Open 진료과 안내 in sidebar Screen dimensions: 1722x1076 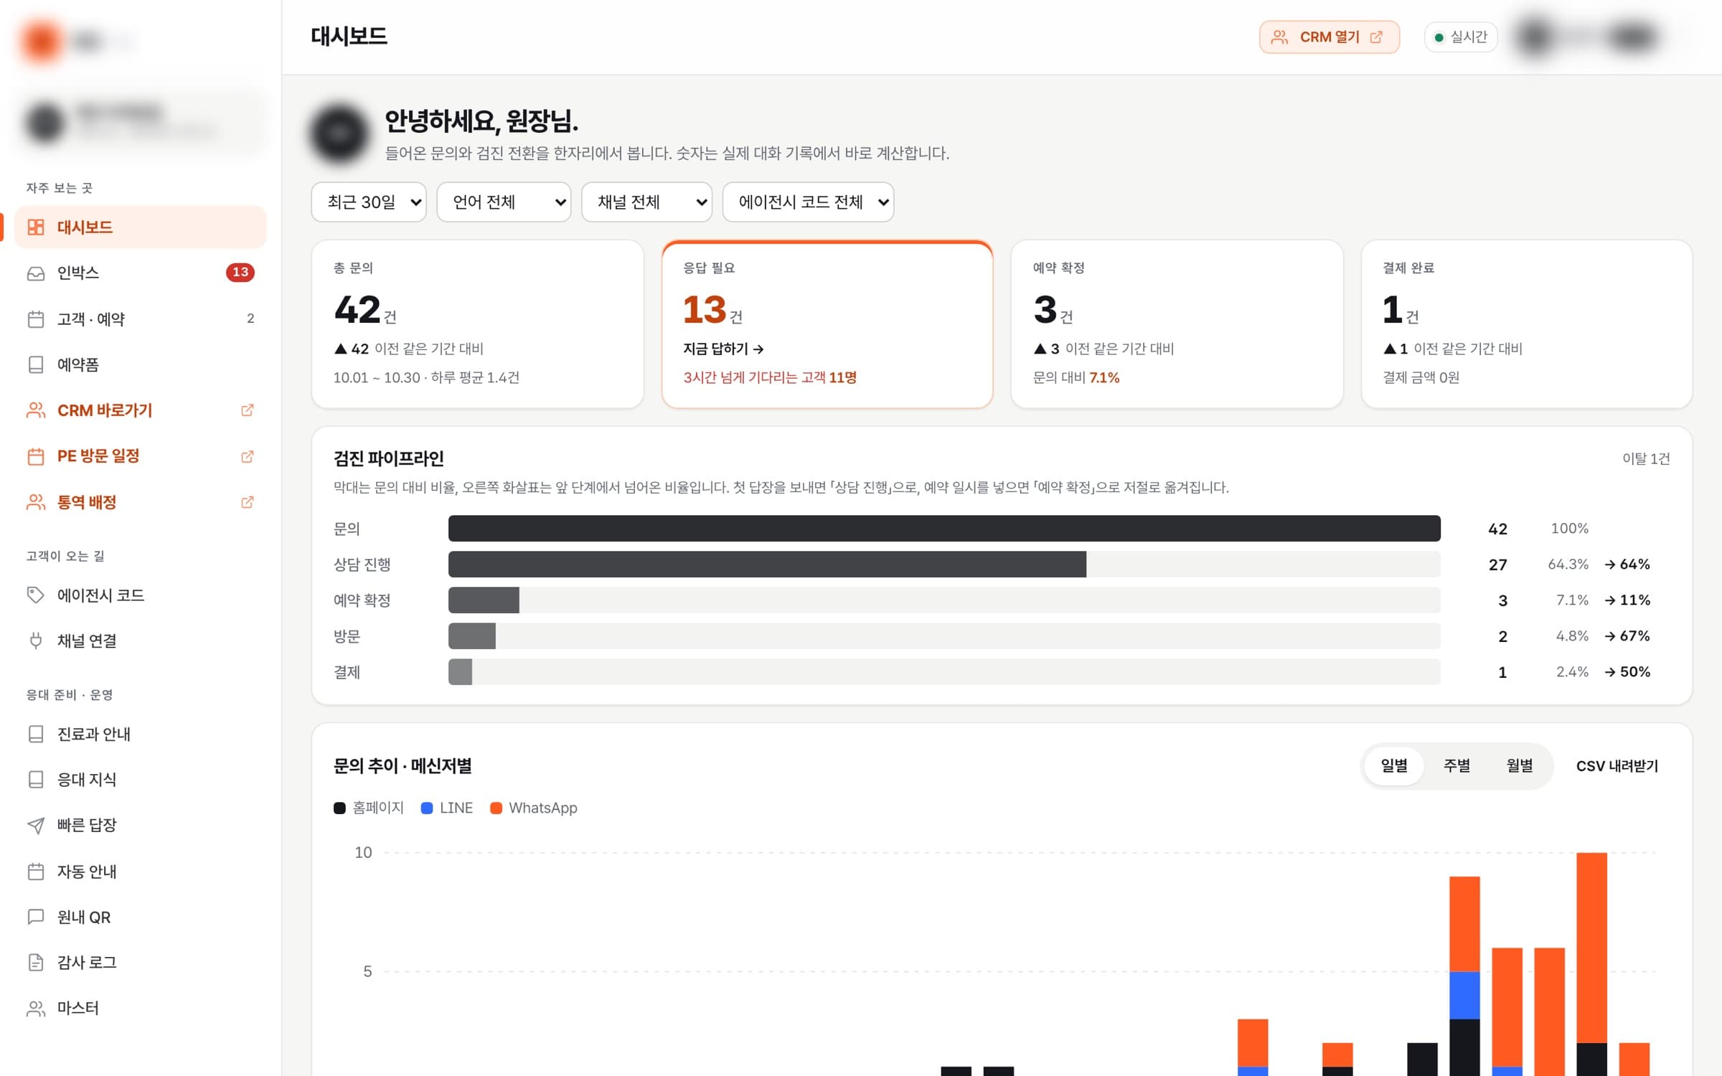click(x=141, y=734)
